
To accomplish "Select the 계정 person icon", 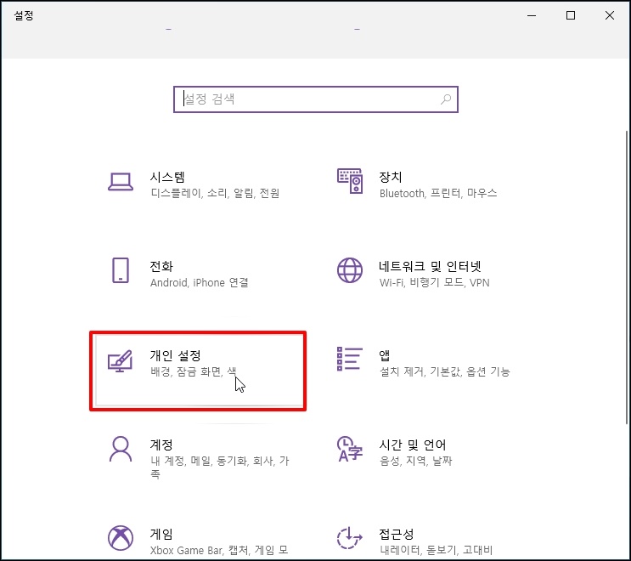I will pyautogui.click(x=121, y=449).
